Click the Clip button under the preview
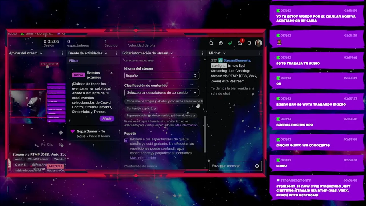 click(47, 145)
